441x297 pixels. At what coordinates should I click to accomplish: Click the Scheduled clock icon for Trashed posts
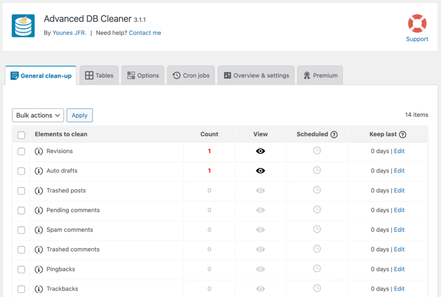(x=317, y=190)
